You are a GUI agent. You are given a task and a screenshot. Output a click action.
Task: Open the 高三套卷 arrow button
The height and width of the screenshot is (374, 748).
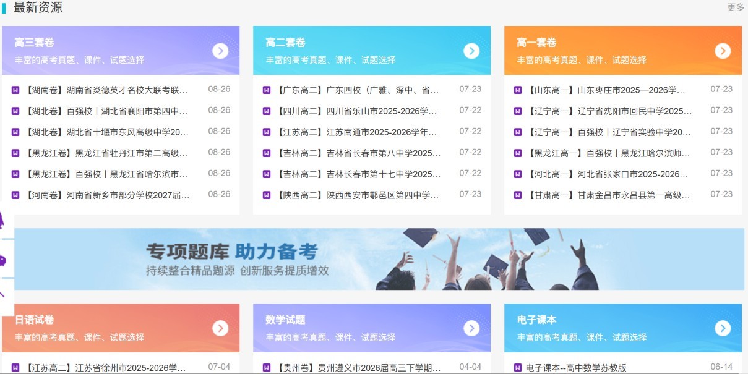point(220,51)
